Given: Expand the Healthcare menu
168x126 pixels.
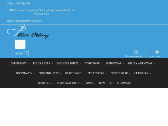Looking at the screenshot, I should [x=74, y=73].
